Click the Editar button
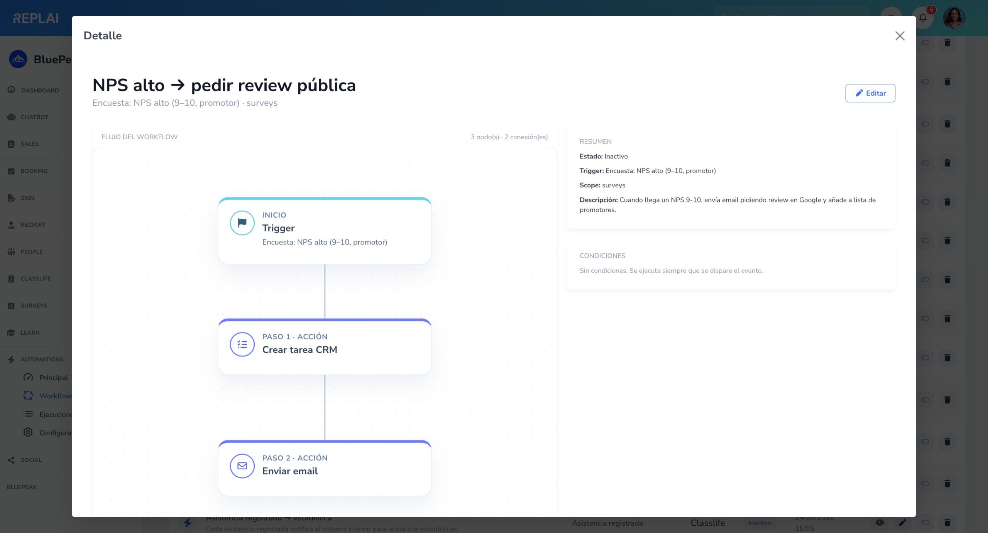The height and width of the screenshot is (533, 988). [870, 93]
